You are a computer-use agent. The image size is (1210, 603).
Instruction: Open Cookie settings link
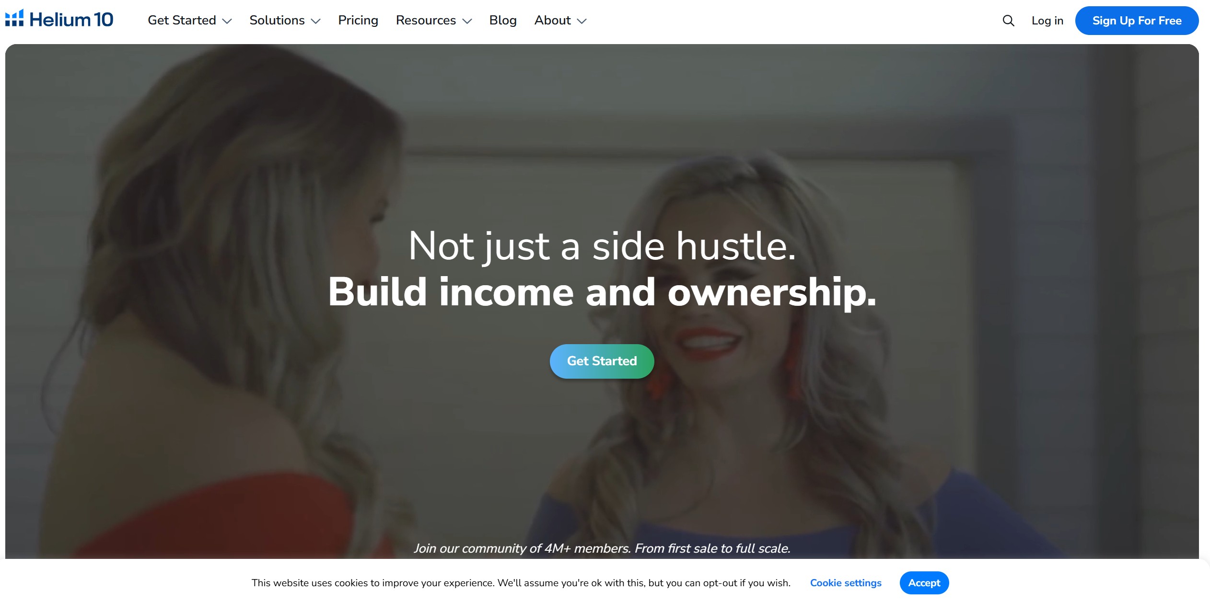tap(846, 582)
